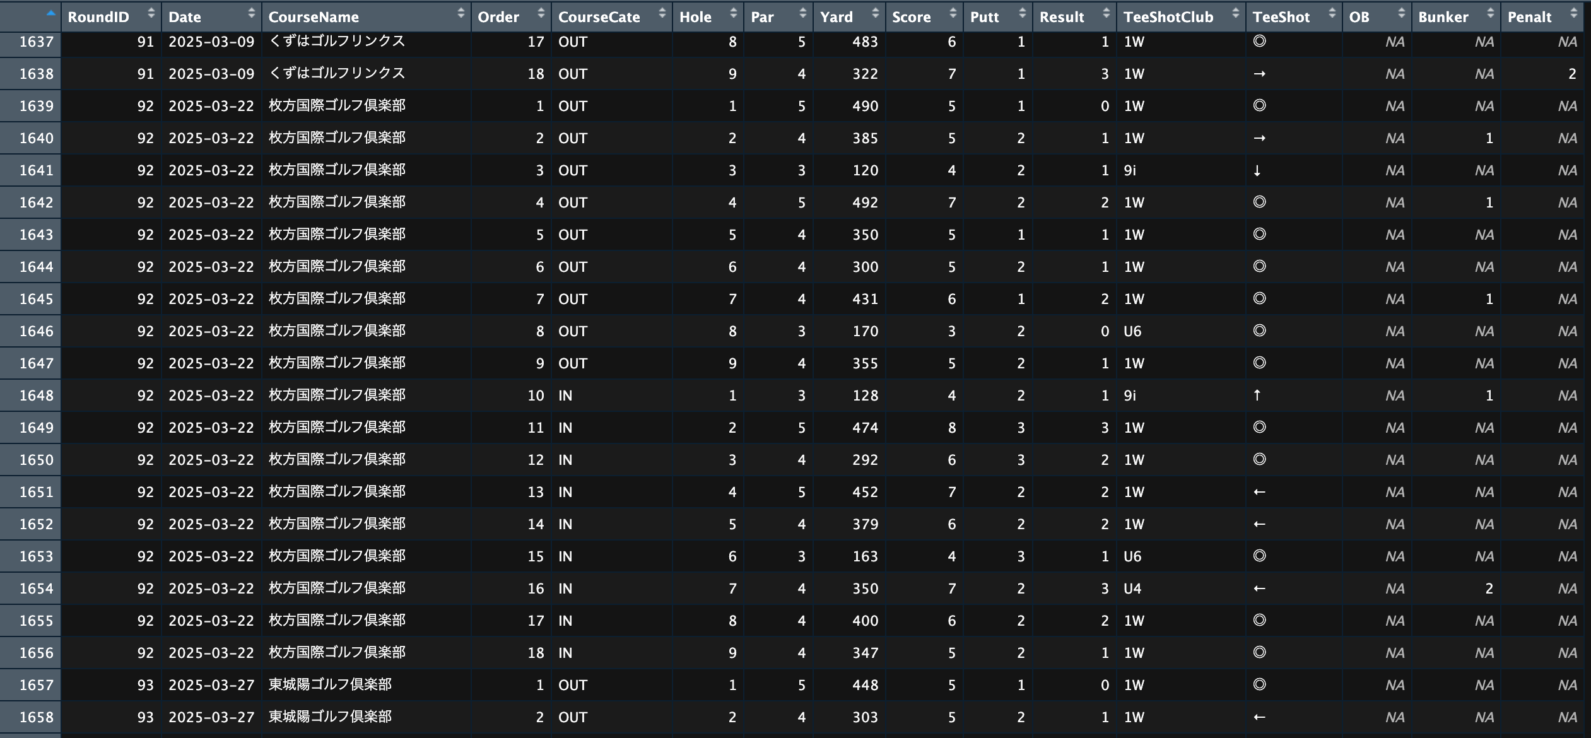Sort the Putt column
The height and width of the screenshot is (738, 1591).
pos(1024,12)
